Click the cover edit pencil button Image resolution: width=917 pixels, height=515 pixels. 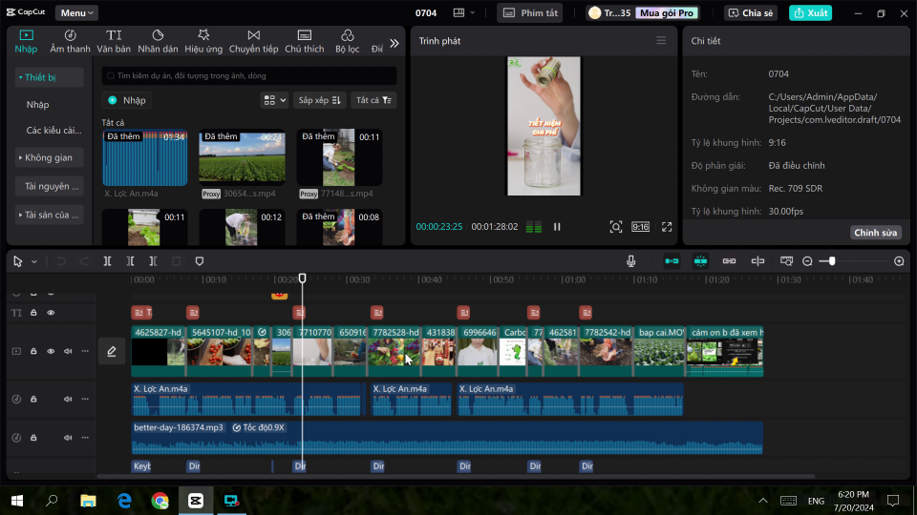pyautogui.click(x=111, y=352)
